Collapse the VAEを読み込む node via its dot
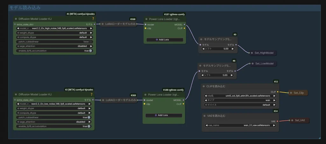326x144 pixels. (204, 116)
